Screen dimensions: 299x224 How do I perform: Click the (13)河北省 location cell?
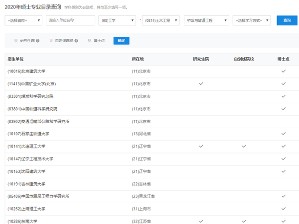tap(142, 134)
